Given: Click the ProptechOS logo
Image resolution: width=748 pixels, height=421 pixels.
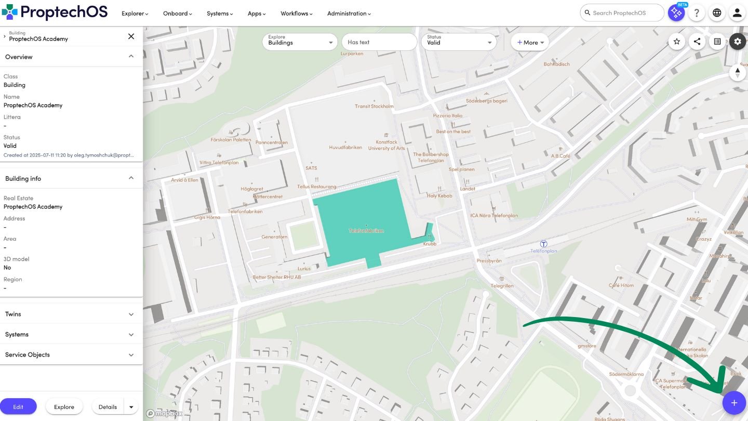Looking at the screenshot, I should click(55, 12).
